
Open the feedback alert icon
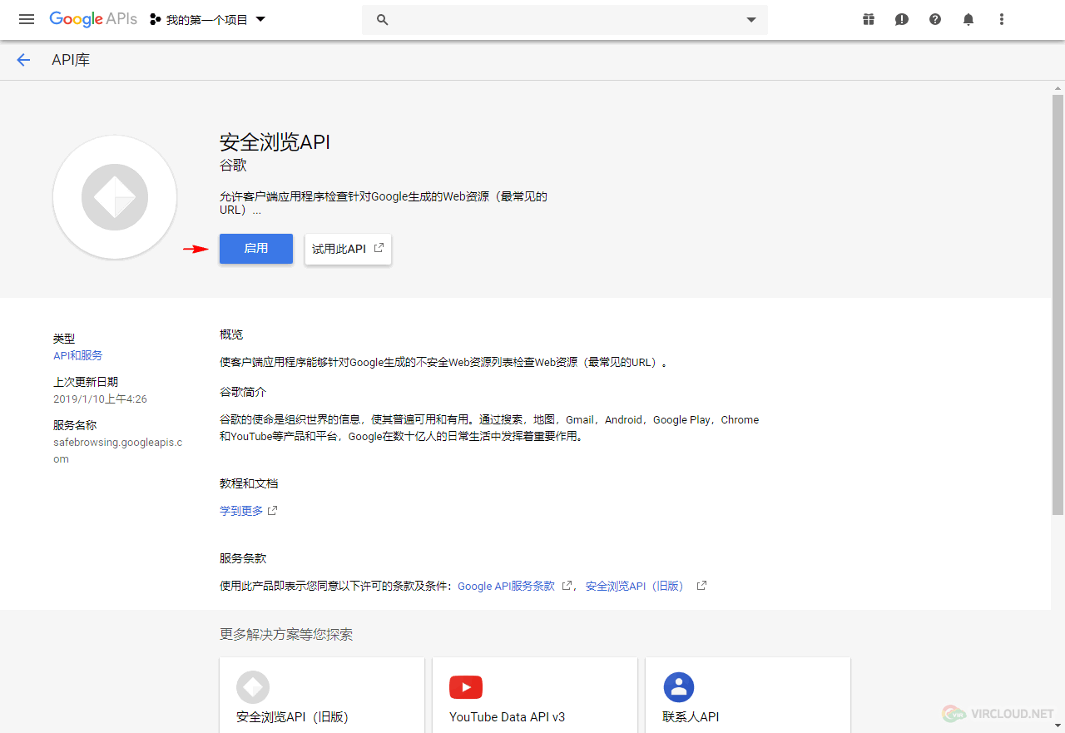pos(902,19)
